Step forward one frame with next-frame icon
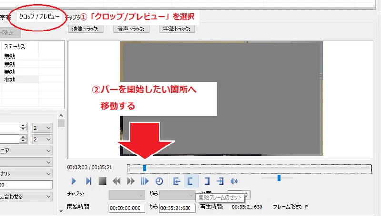This screenshot has width=381, height=216. point(89,181)
